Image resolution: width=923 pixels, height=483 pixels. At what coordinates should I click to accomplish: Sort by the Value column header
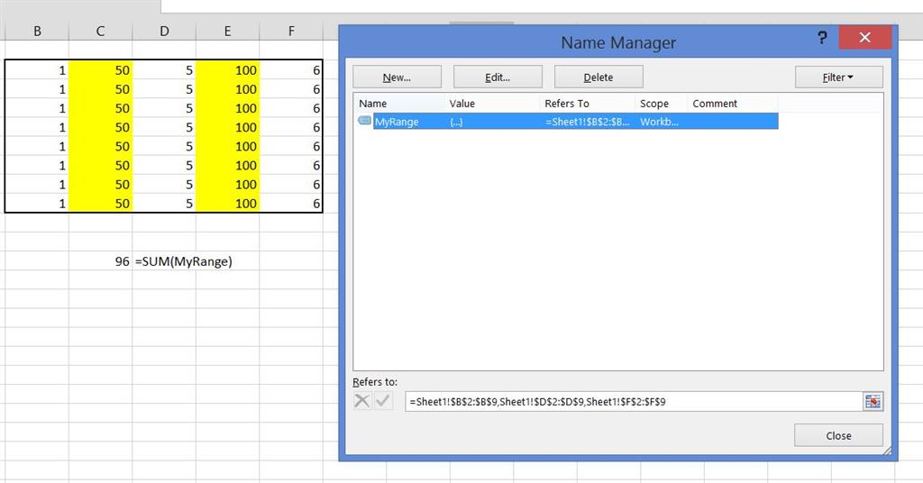493,104
